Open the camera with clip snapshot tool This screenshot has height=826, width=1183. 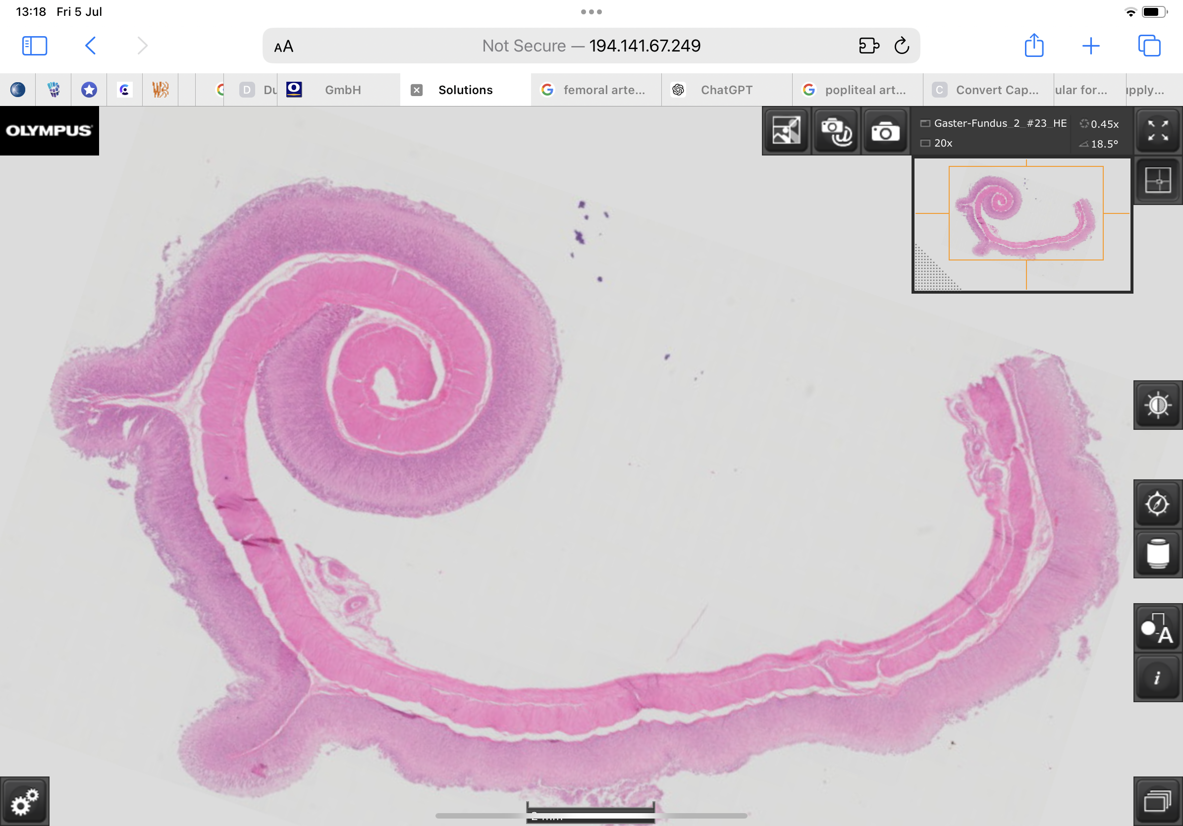pos(835,132)
